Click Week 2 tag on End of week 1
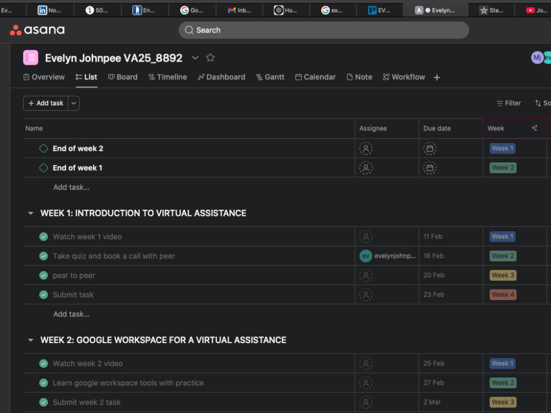 (x=503, y=167)
